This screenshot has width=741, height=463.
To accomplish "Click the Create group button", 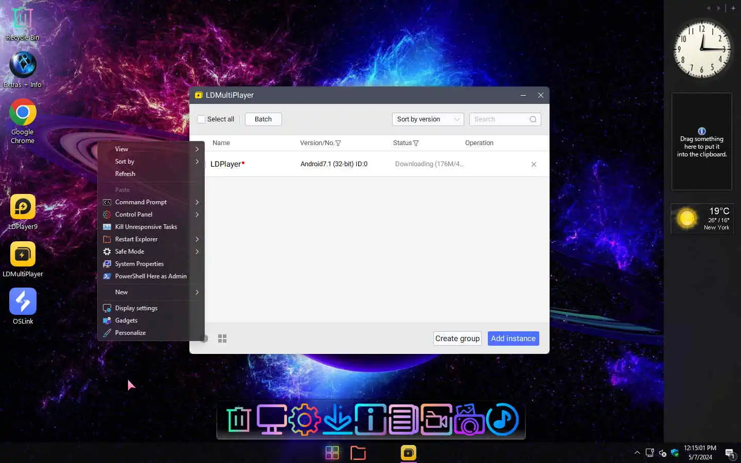I will 457,339.
